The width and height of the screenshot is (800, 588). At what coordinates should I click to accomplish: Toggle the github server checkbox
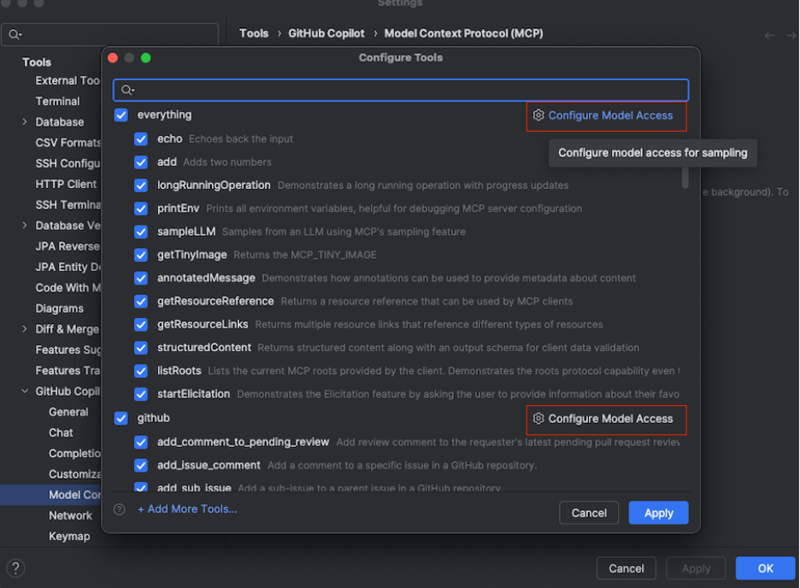[x=121, y=419]
